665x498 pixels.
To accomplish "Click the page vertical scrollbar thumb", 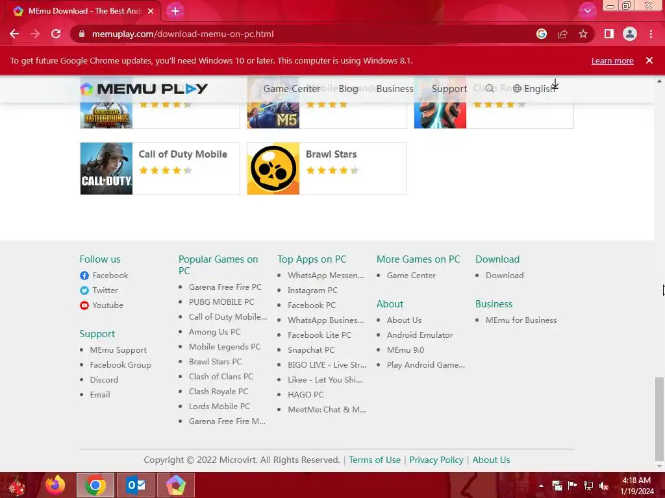I will (659, 418).
